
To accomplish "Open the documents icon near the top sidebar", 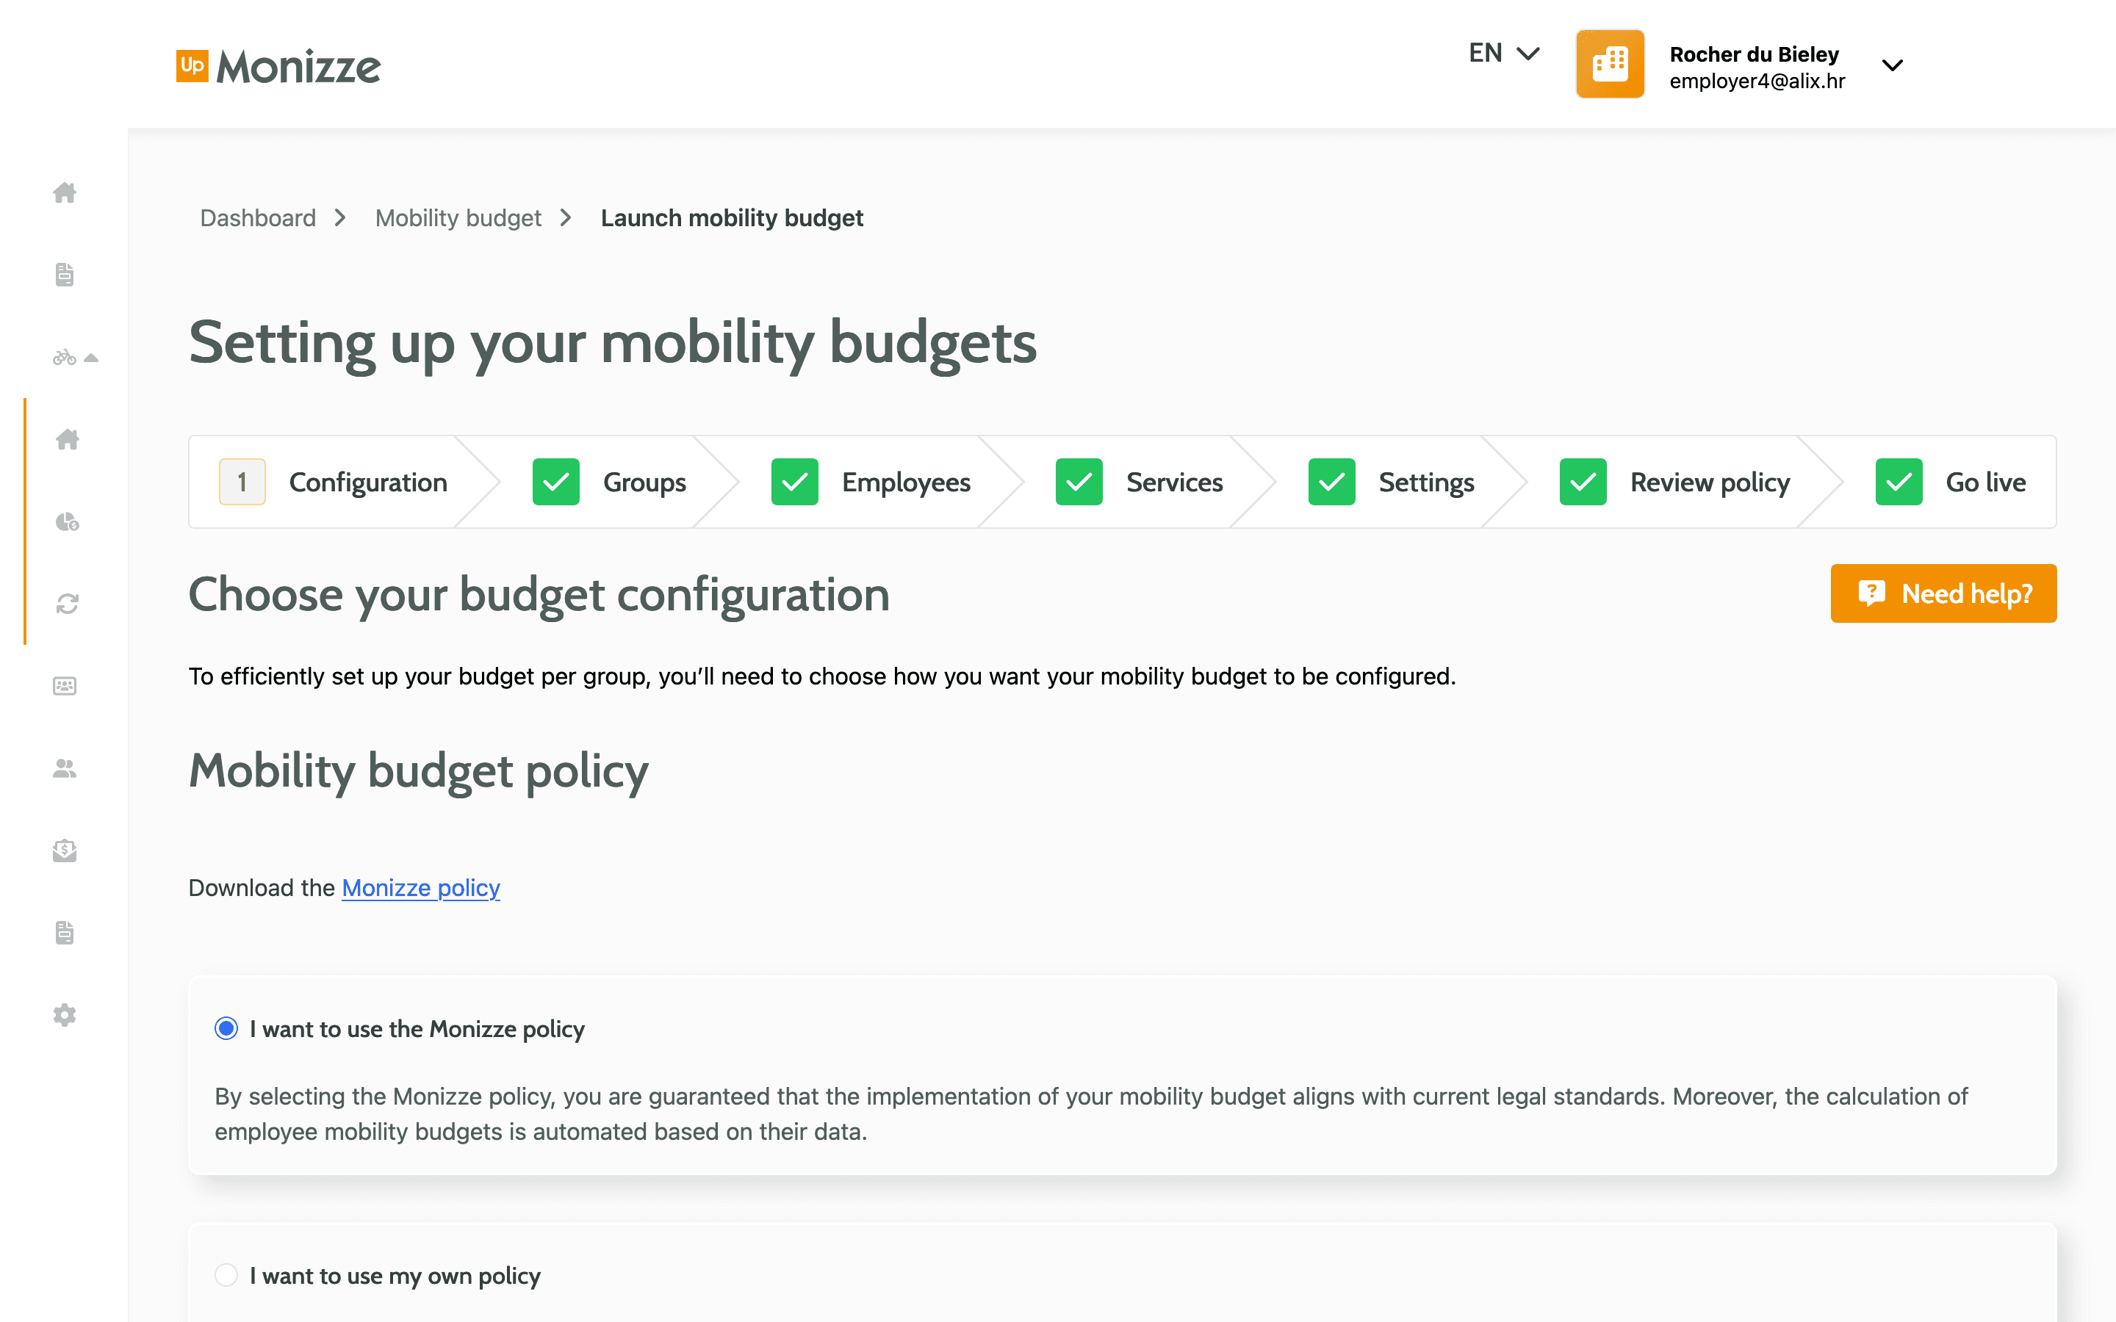I will [x=65, y=275].
